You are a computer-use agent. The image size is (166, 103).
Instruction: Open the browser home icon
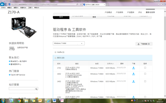point(159,5)
